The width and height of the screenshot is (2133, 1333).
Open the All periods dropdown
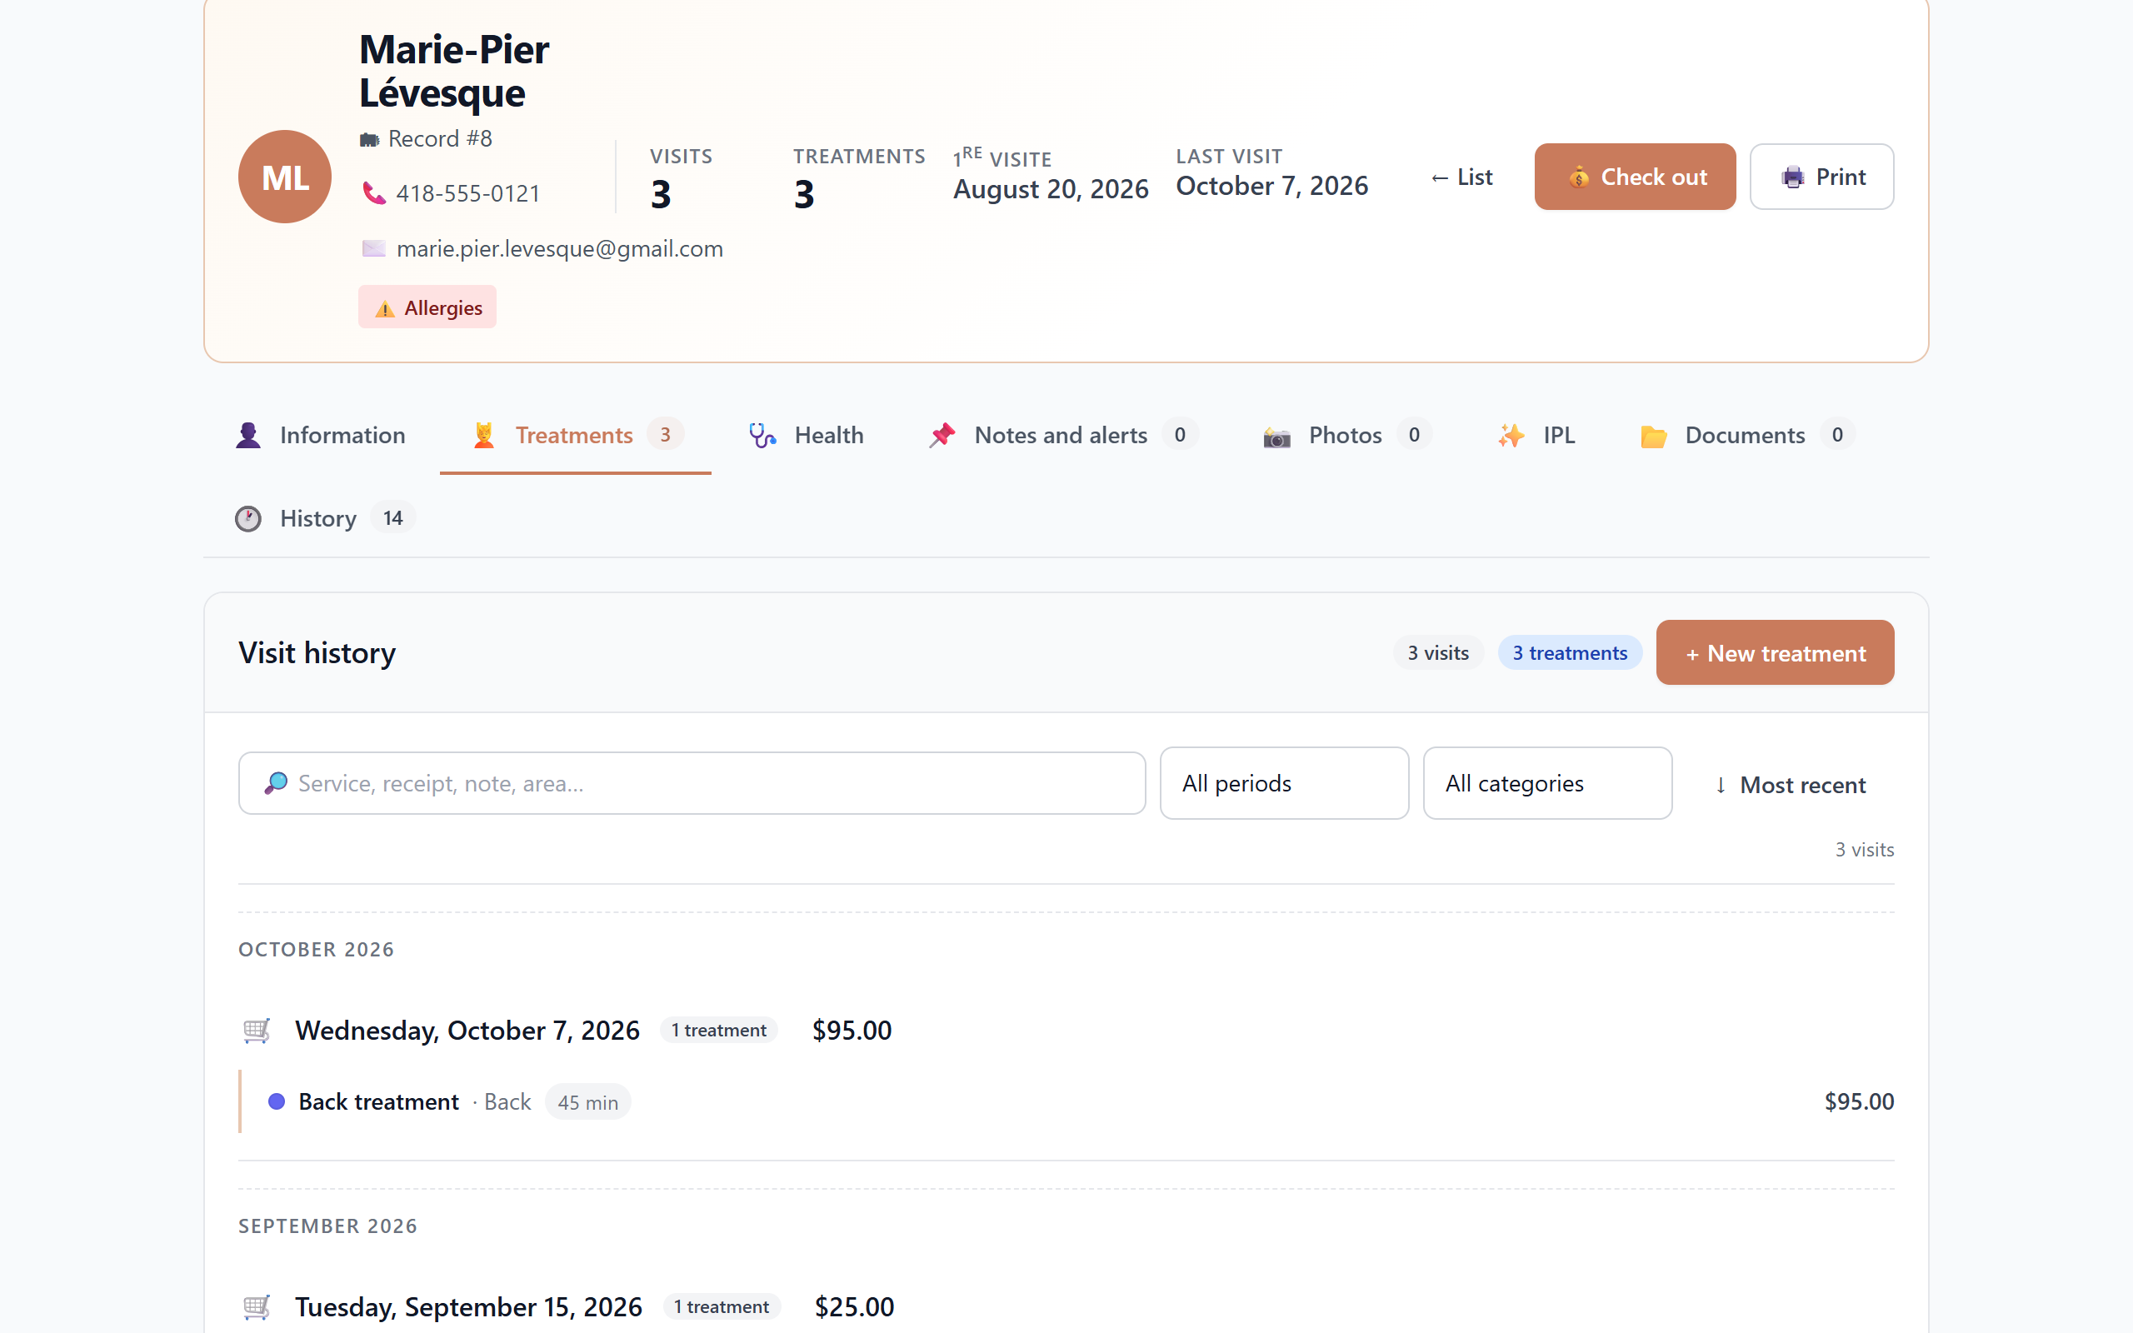point(1284,783)
